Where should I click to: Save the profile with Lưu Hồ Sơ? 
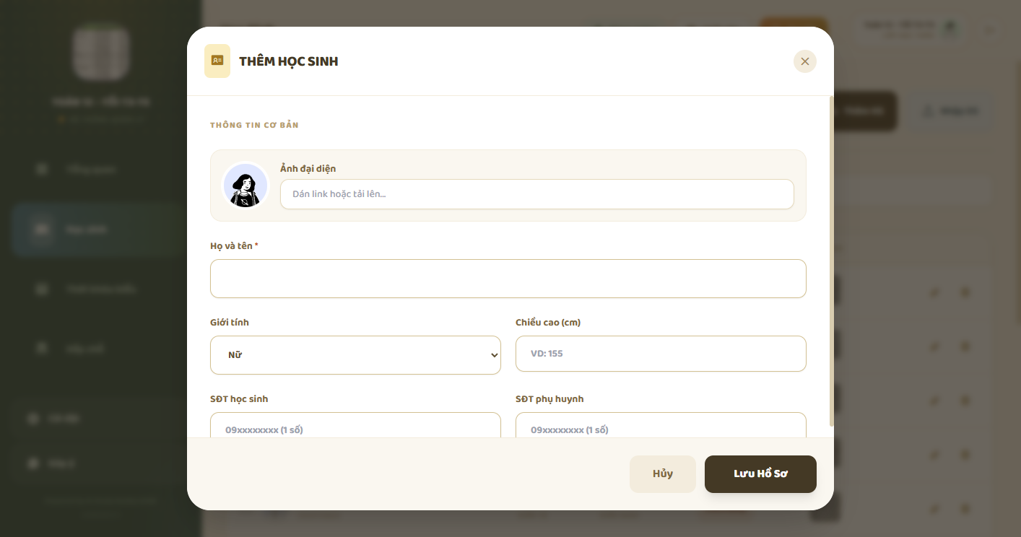click(x=760, y=474)
